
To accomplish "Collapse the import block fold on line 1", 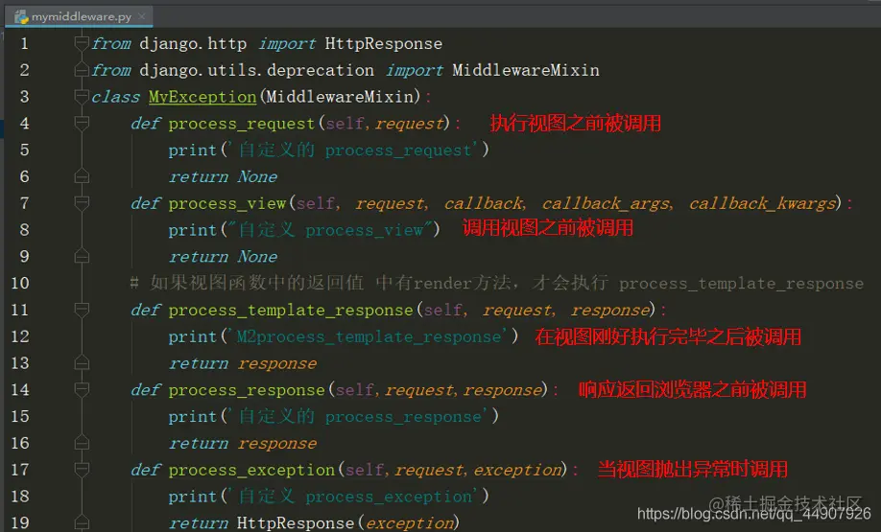I will click(x=82, y=43).
